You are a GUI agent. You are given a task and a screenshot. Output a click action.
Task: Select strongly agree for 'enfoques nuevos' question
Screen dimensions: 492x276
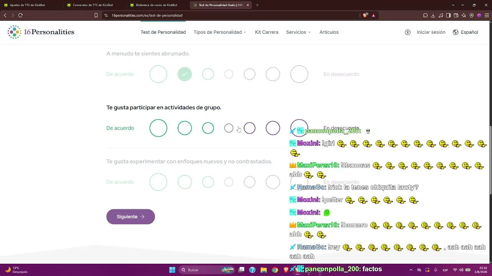[x=158, y=182]
